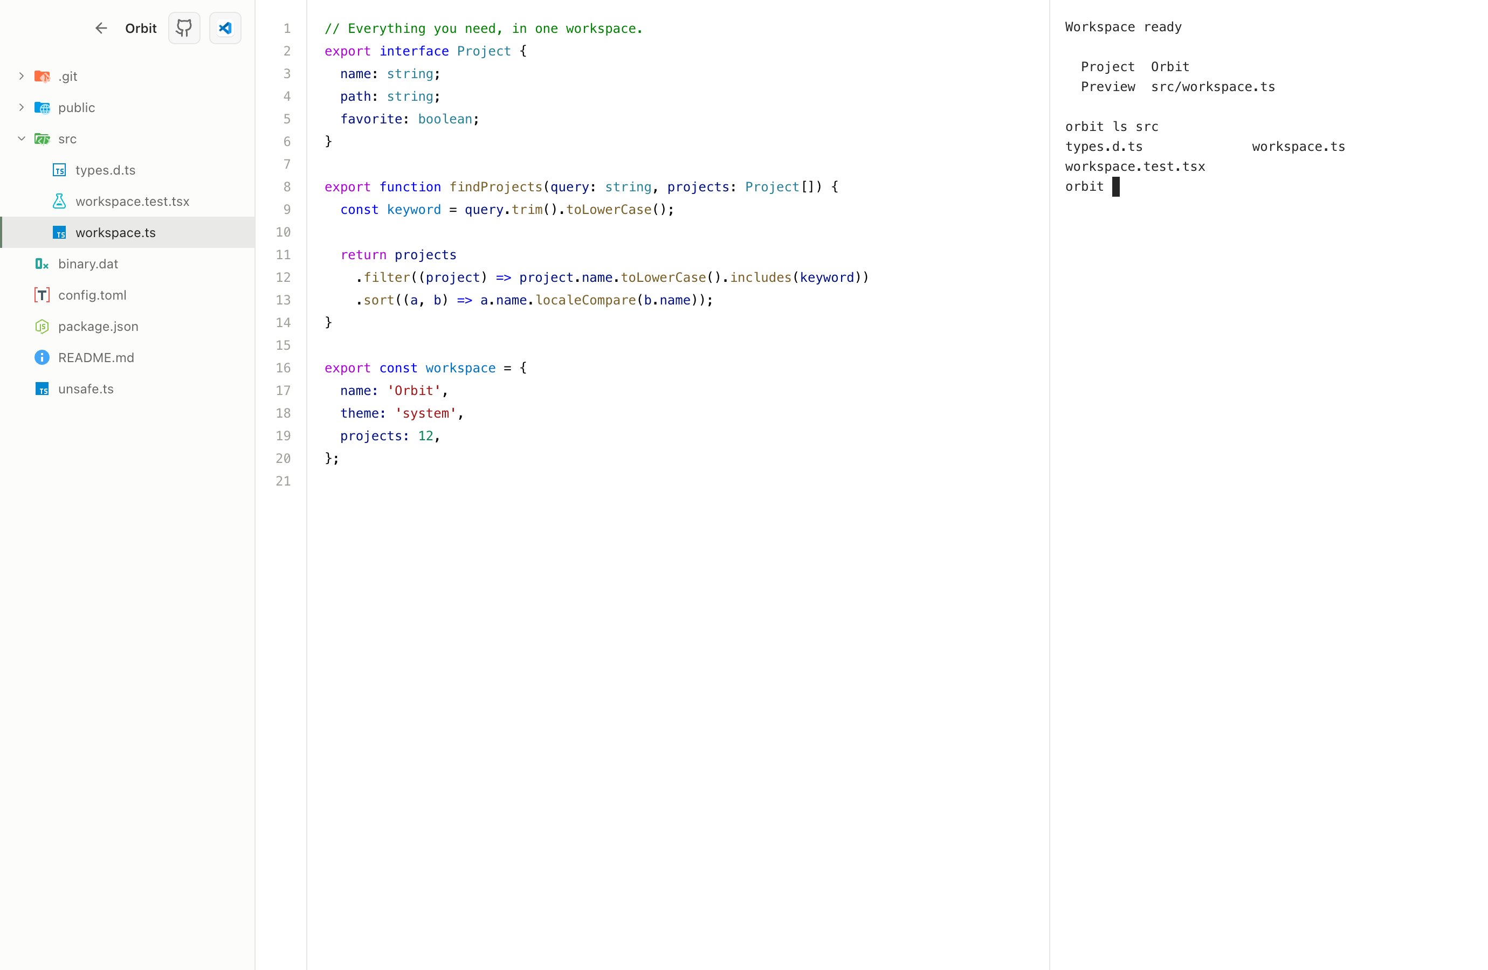Click the README.md info icon

[x=42, y=357]
